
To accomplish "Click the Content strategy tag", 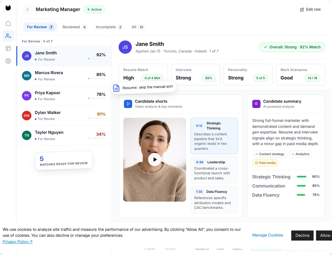I will pyautogui.click(x=270, y=154).
